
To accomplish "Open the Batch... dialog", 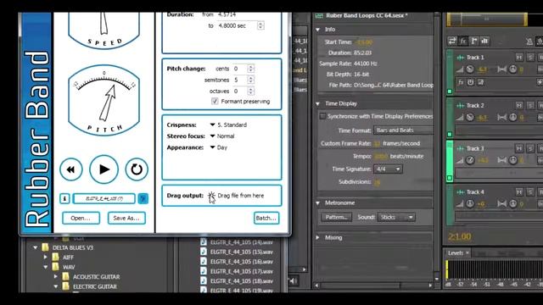I will 266,219.
